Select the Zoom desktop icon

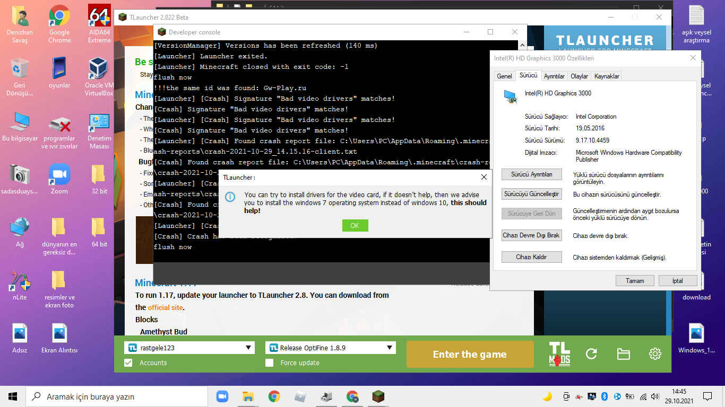(x=59, y=179)
